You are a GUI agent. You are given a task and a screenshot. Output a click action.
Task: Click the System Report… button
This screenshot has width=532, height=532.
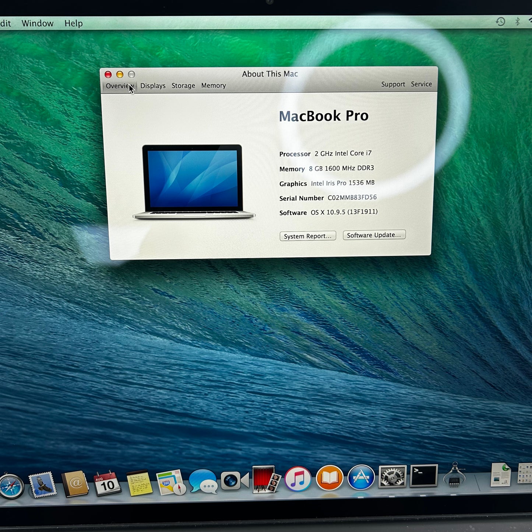(308, 236)
